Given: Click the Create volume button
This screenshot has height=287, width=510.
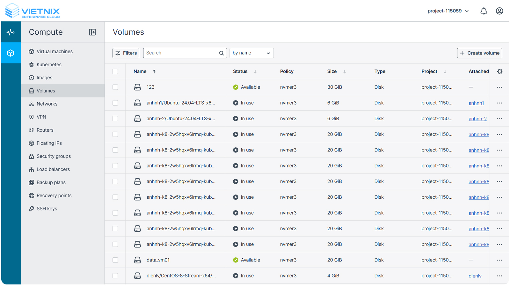Looking at the screenshot, I should click(x=479, y=53).
